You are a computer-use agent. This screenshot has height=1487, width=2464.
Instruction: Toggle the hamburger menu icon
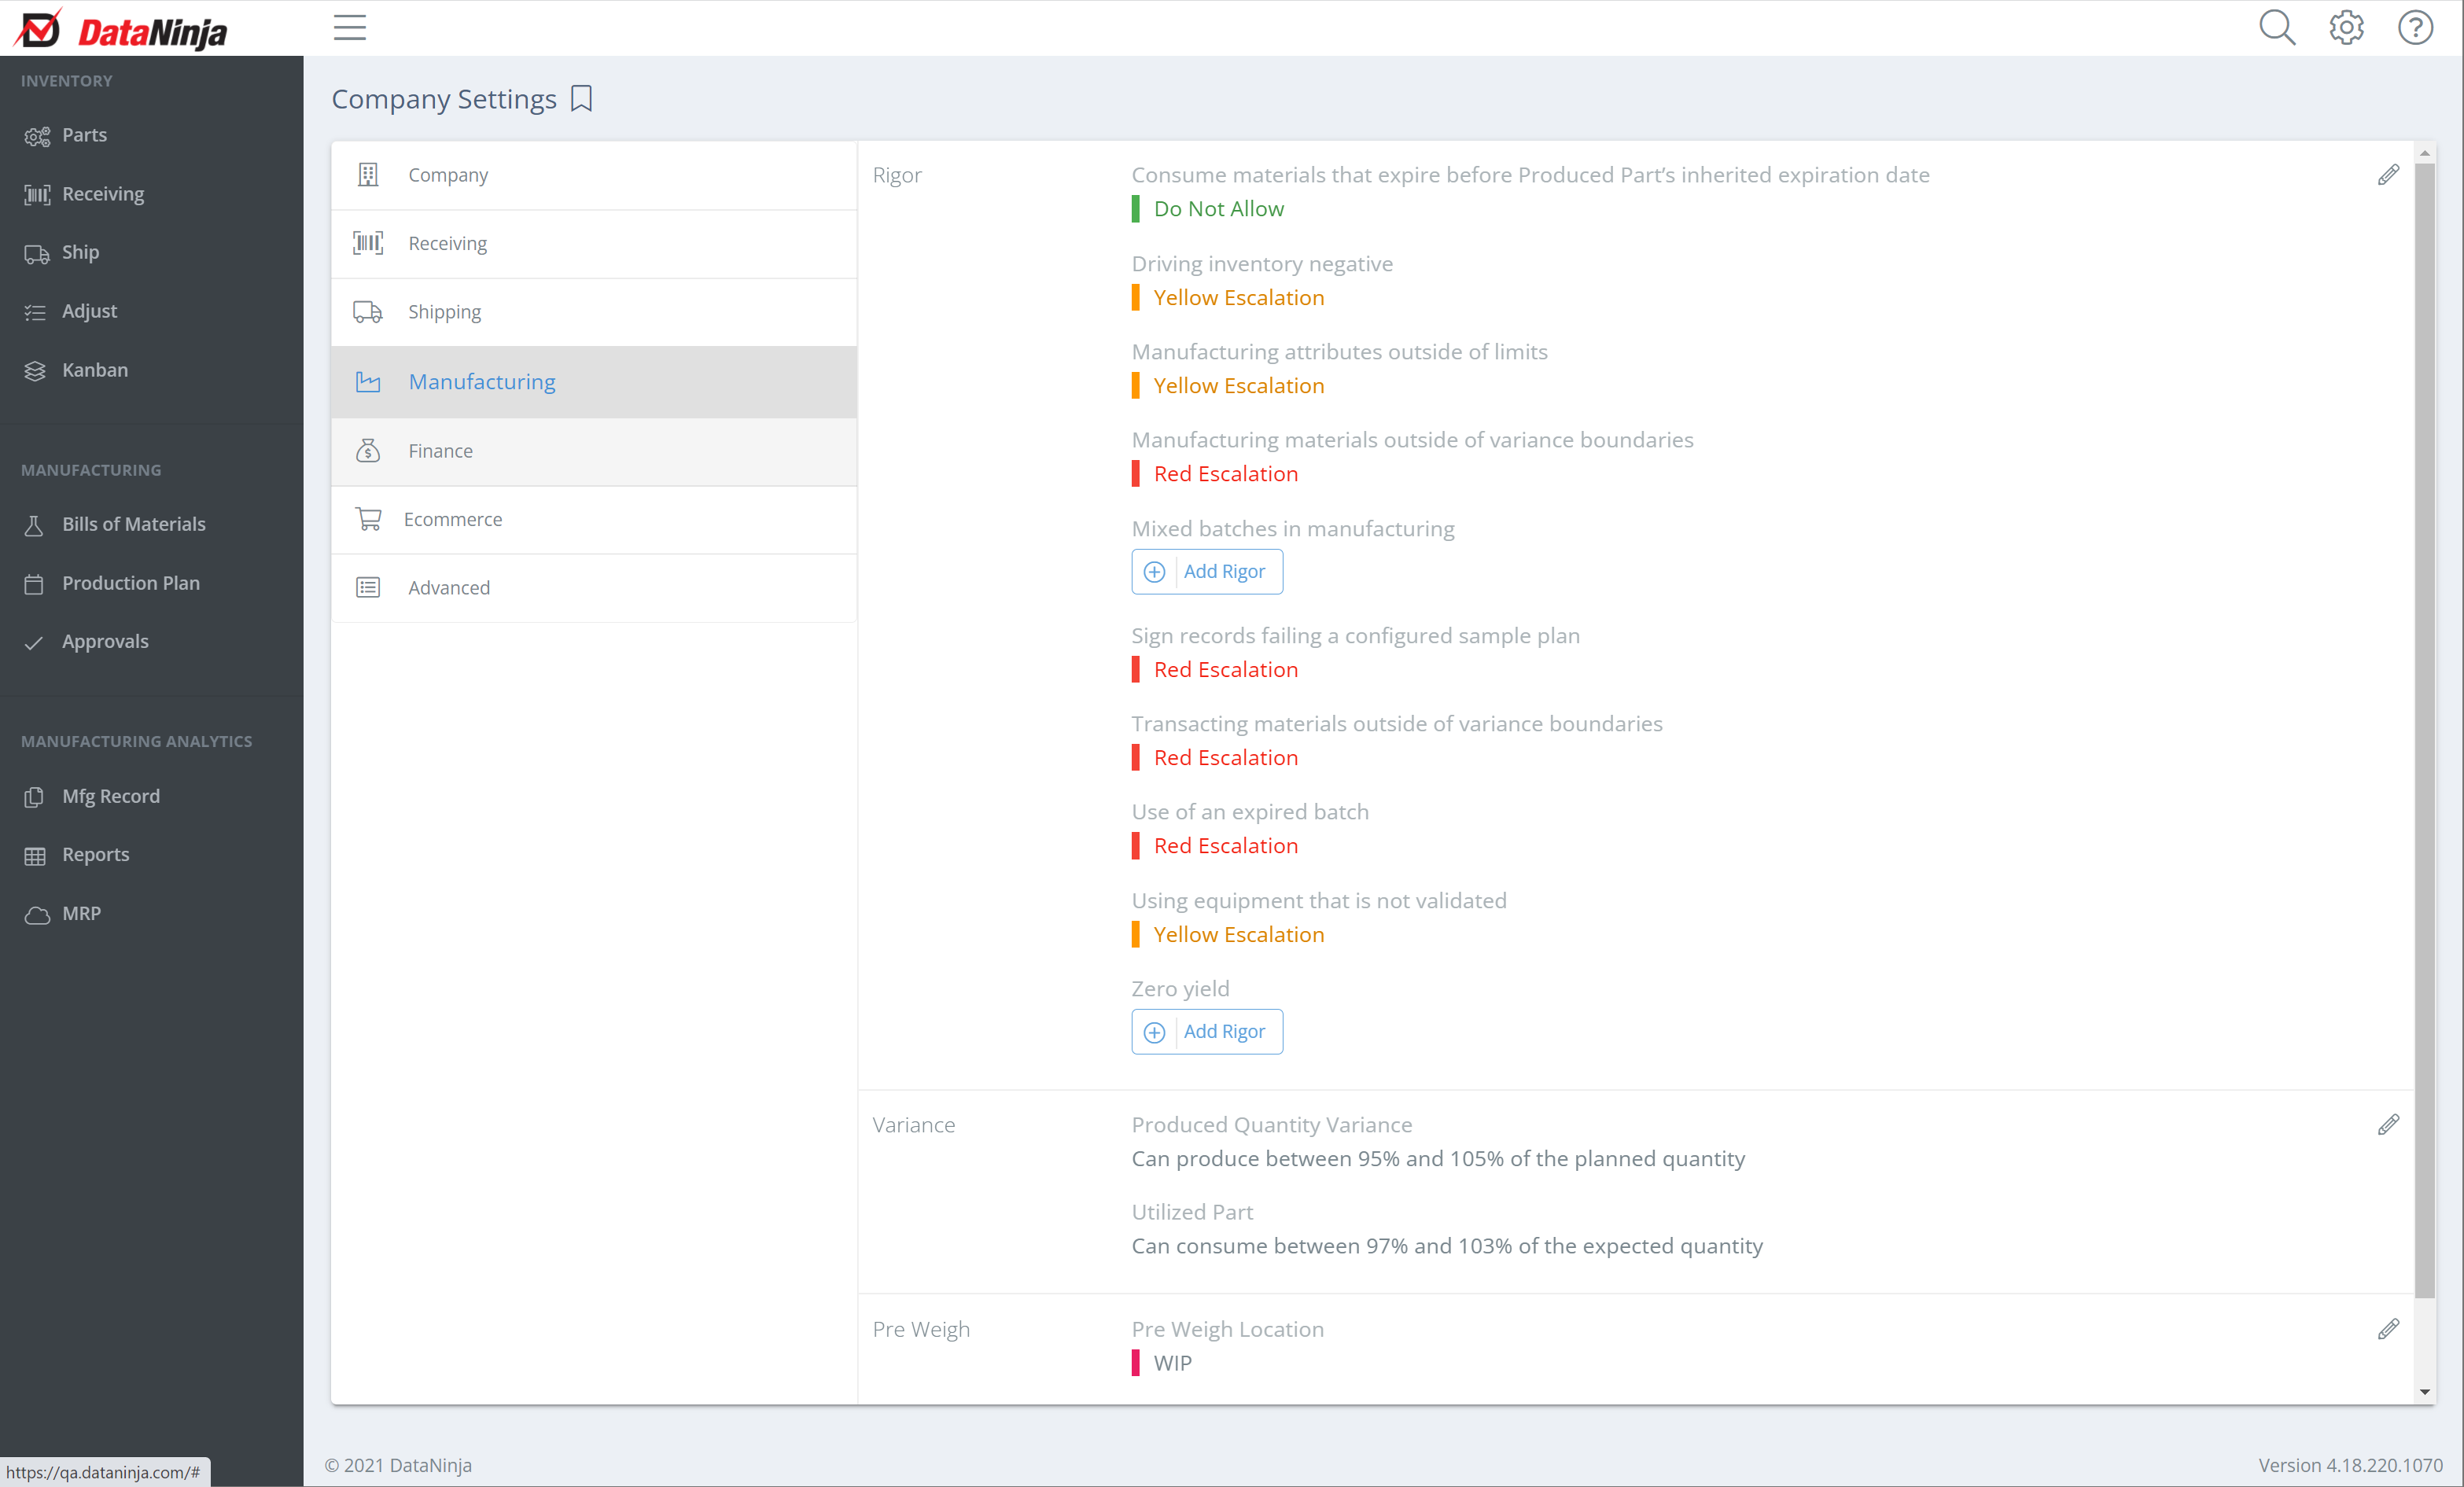click(x=349, y=27)
